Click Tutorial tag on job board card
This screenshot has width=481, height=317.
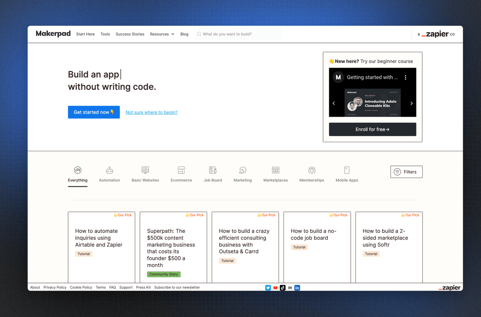[299, 247]
